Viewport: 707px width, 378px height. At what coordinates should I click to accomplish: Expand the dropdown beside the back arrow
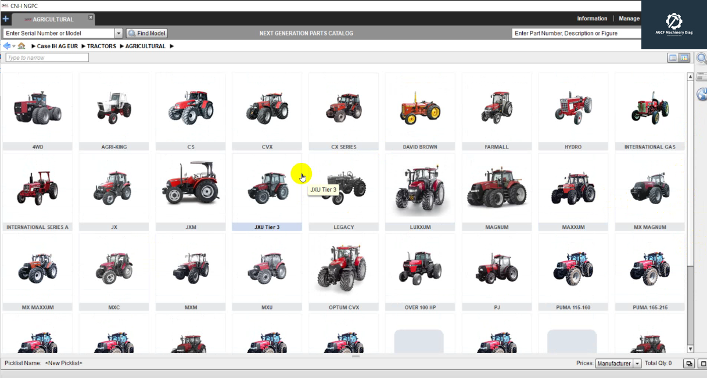point(13,46)
